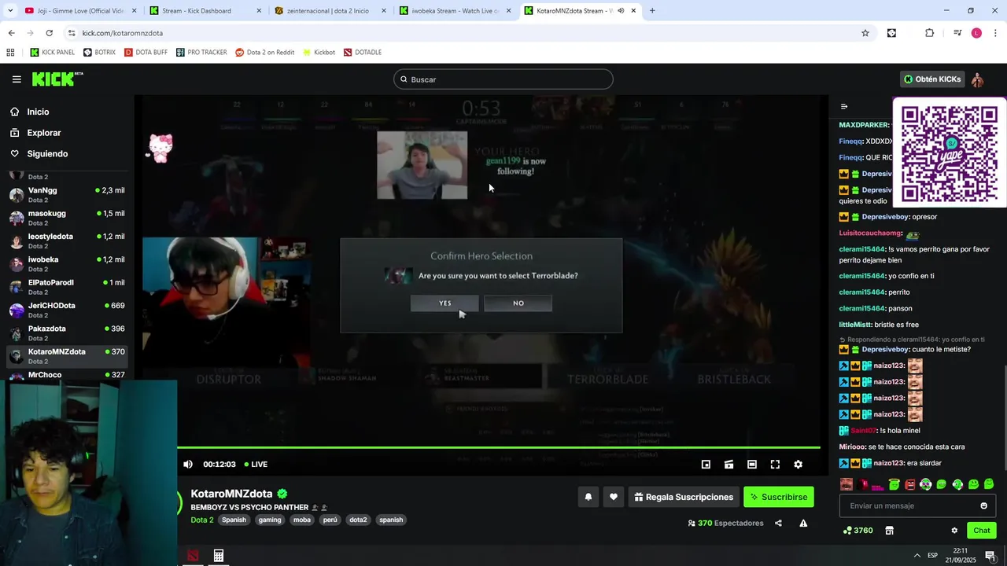Open the Chrome extensions puzzle icon

930,33
